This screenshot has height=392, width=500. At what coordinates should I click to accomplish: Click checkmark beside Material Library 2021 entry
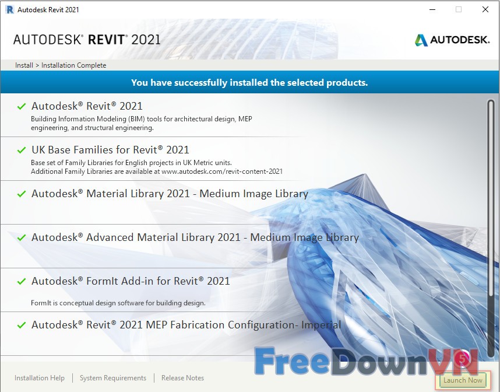pyautogui.click(x=22, y=194)
